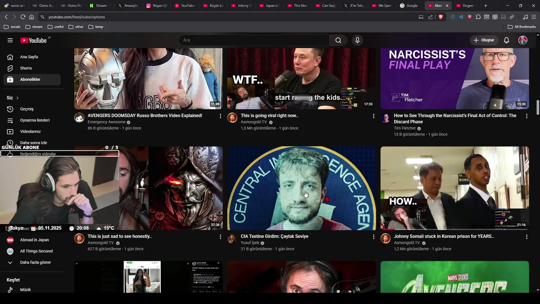Open Johnny Somali Korean prison thumbnail

pyautogui.click(x=455, y=188)
